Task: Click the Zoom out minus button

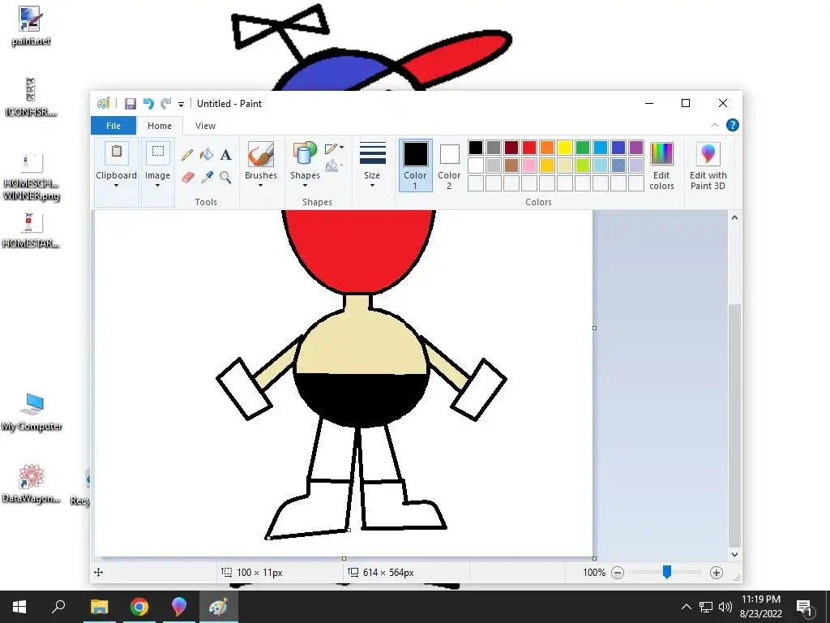Action: (x=617, y=573)
